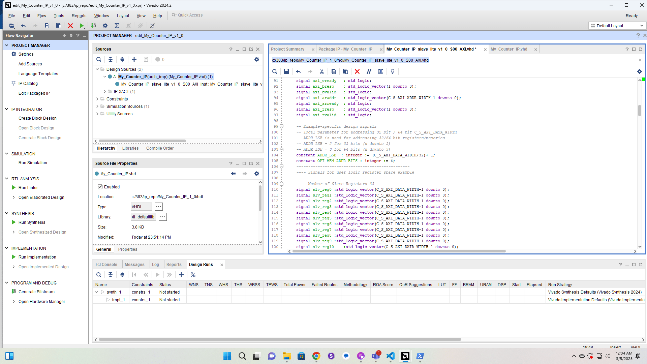Uncheck the Enabled checkbox in file properties
The image size is (647, 364).
(x=100, y=187)
